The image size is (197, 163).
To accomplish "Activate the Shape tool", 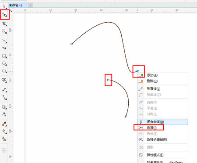I will point(4,14).
